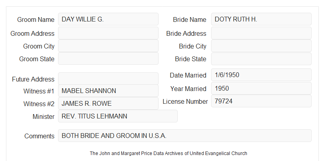320x161 pixels.
Task: Click the Date Married label
Action: [x=188, y=75]
